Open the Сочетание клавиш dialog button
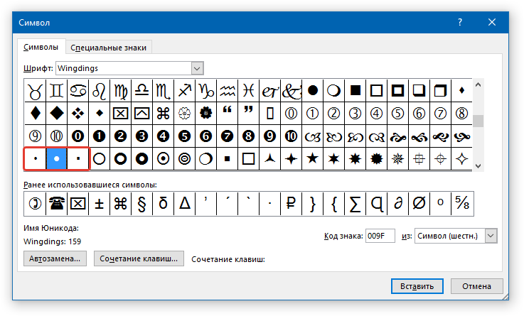This screenshot has height=316, width=524. 139,258
